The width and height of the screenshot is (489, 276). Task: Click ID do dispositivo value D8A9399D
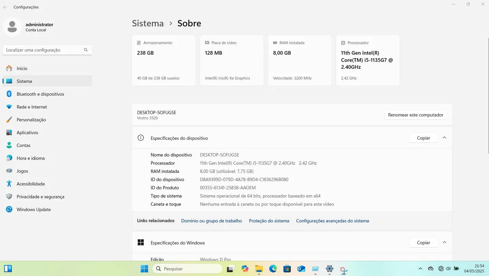click(244, 179)
